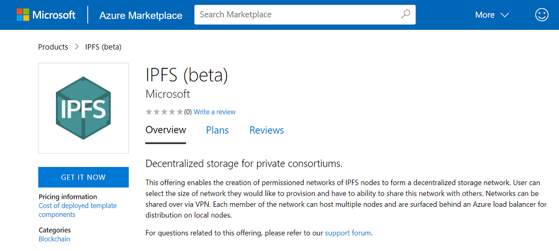Click the (0) review count
559x251 pixels.
click(188, 112)
